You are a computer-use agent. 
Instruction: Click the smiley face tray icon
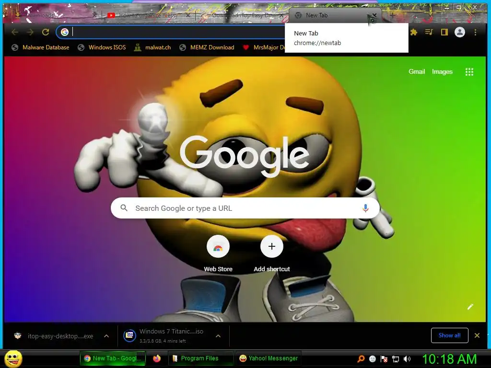(372, 358)
